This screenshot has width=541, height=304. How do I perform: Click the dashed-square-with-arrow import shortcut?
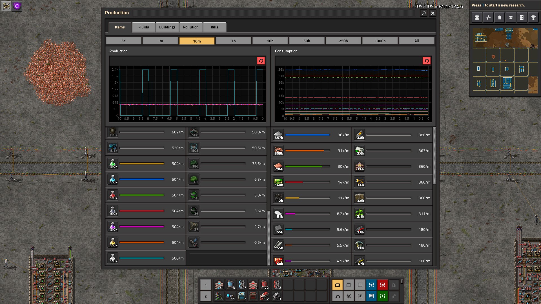(360, 296)
